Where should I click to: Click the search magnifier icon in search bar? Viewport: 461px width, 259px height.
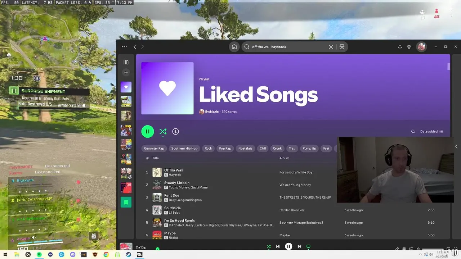pyautogui.click(x=247, y=47)
